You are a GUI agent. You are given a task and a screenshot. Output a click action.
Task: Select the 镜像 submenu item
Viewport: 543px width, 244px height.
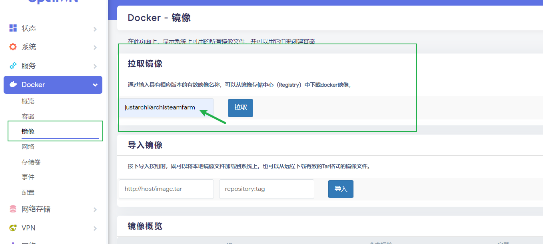coord(28,131)
